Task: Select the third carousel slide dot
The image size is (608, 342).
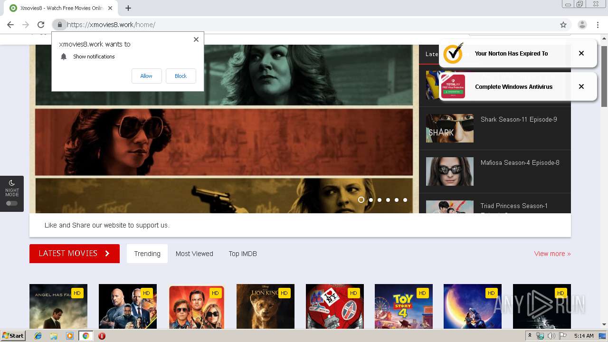Action: pyautogui.click(x=380, y=200)
